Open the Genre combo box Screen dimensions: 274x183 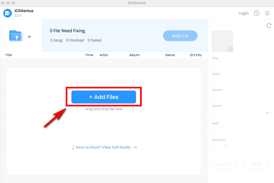[x=241, y=113]
